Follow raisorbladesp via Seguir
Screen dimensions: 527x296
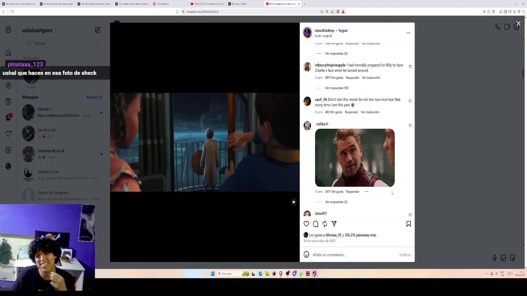(x=343, y=30)
